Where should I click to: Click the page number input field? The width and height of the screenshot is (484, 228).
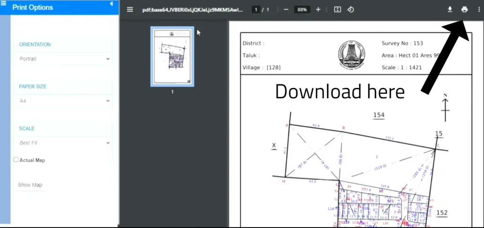(x=256, y=9)
